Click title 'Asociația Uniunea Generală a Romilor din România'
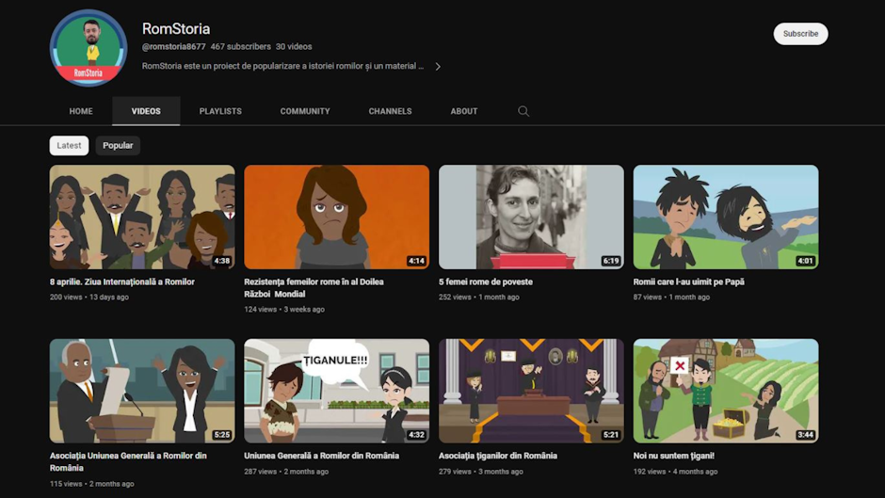 [128, 462]
